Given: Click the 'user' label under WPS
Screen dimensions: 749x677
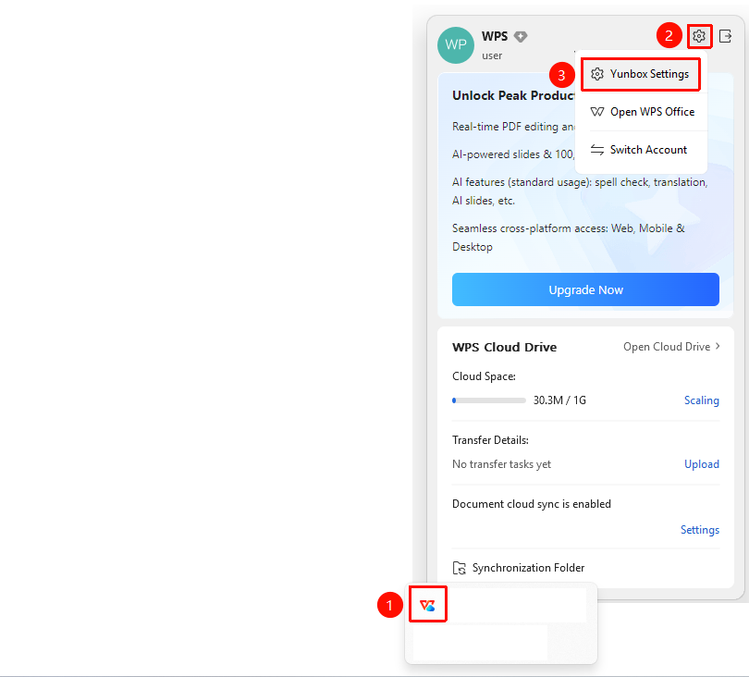Looking at the screenshot, I should pyautogui.click(x=492, y=55).
